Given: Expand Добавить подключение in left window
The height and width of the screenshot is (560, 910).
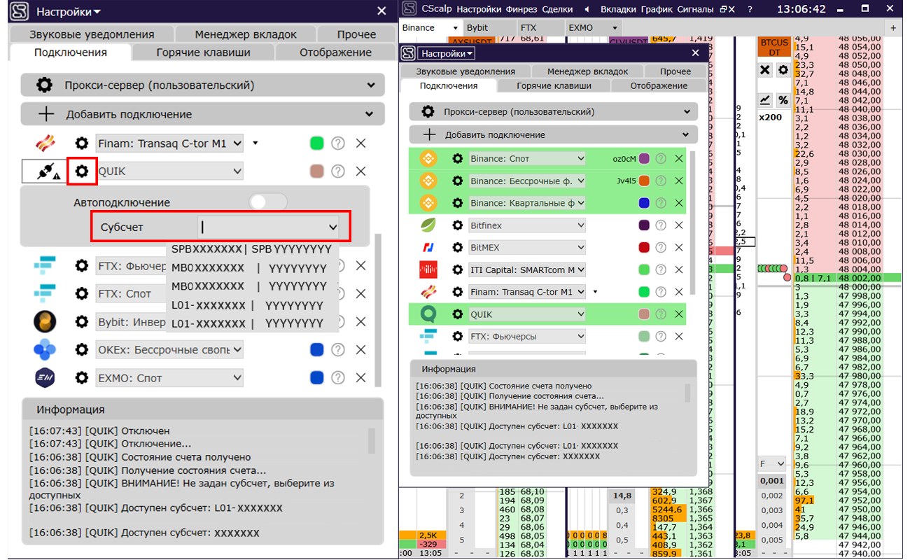Looking at the screenshot, I should tap(203, 114).
